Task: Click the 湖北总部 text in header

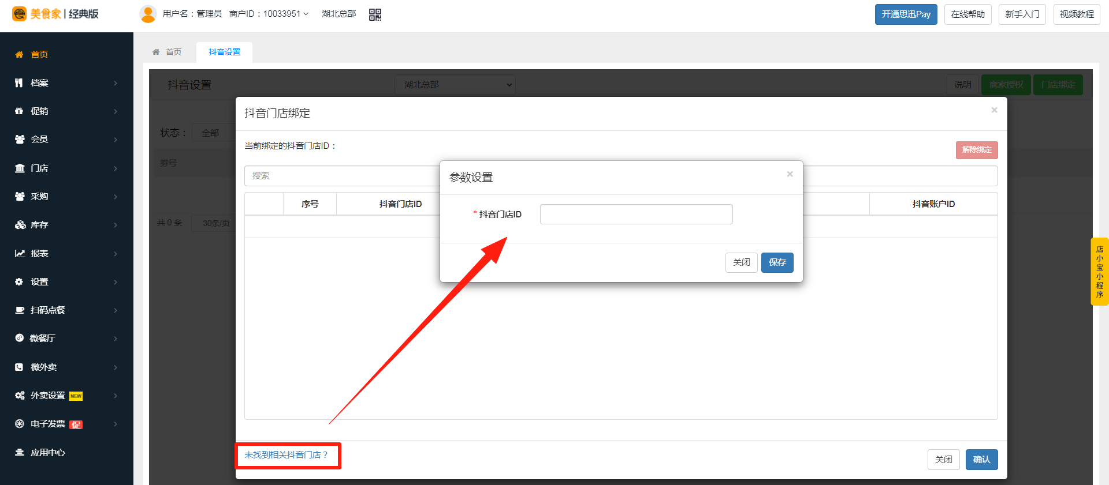Action: point(339,14)
